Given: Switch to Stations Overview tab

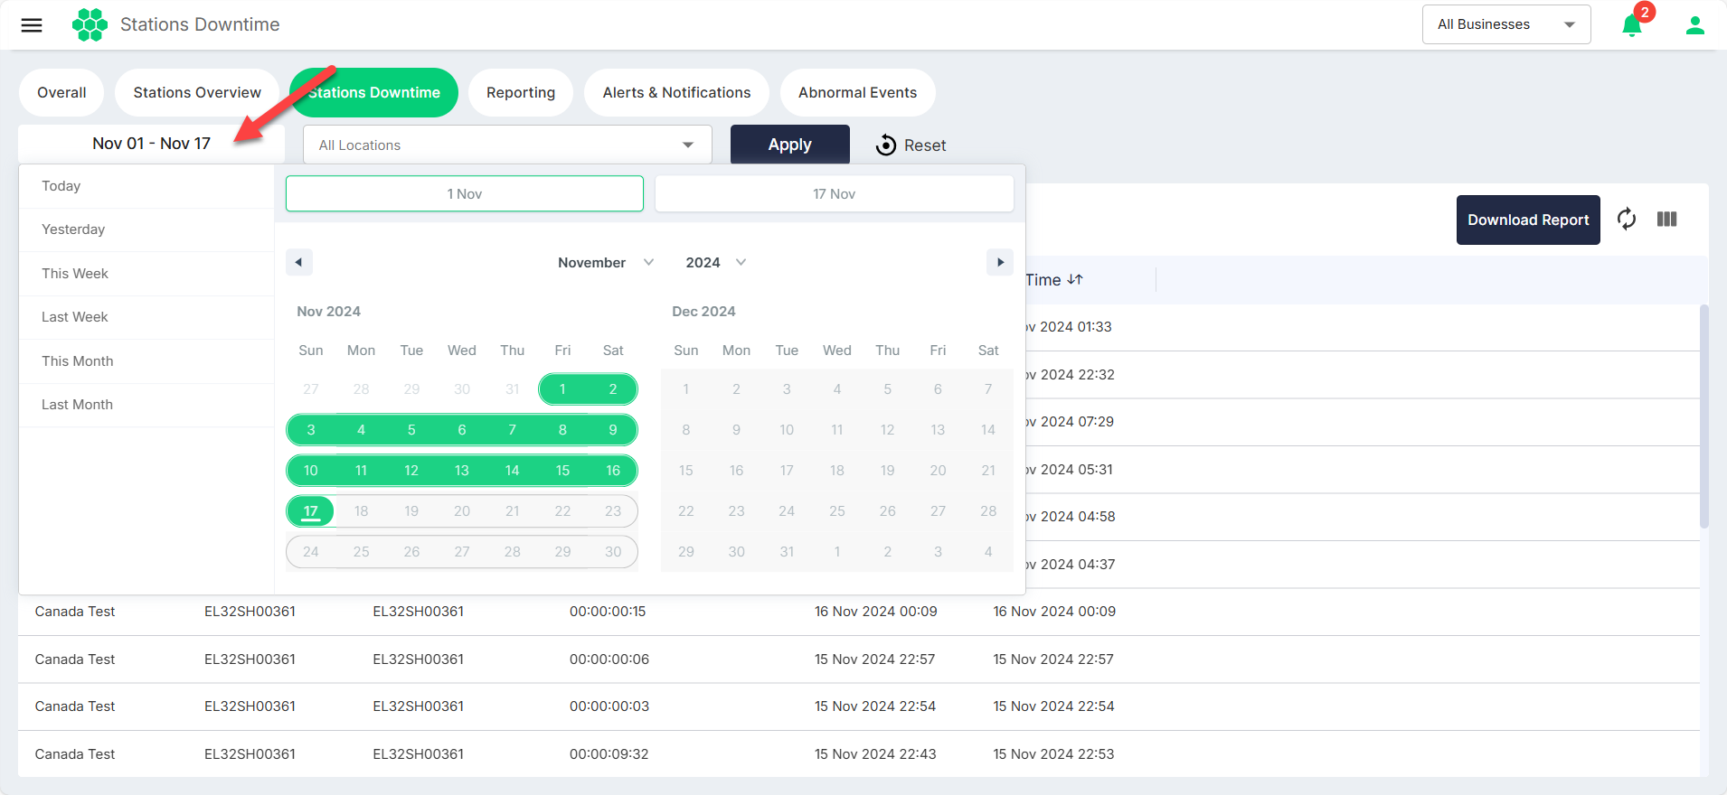Looking at the screenshot, I should (x=197, y=92).
